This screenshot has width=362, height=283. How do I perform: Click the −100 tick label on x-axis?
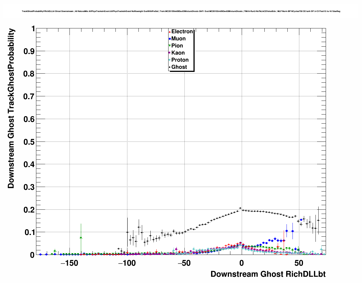(x=127, y=263)
